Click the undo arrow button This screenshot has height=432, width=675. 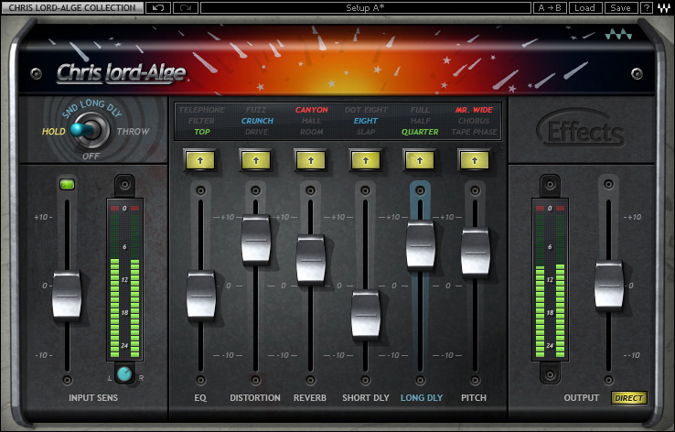pos(158,7)
